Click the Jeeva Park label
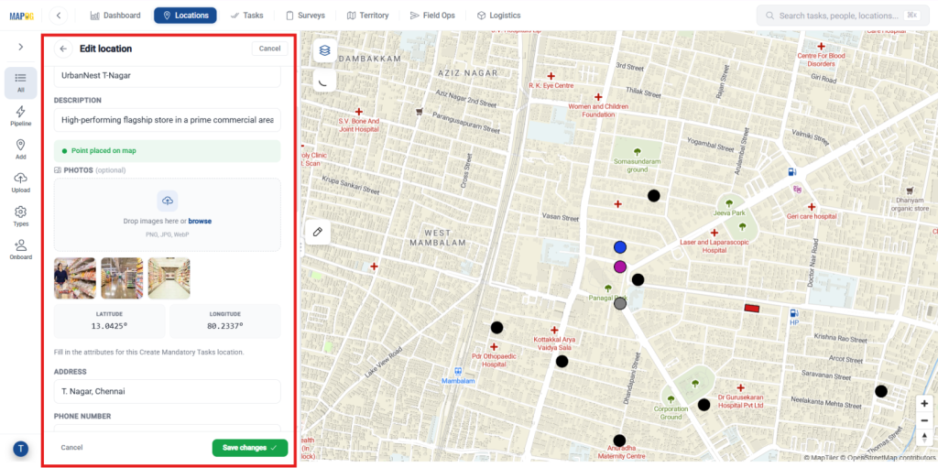The width and height of the screenshot is (938, 468). tap(729, 213)
